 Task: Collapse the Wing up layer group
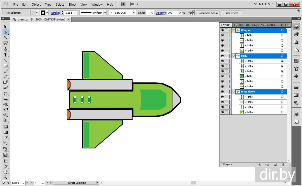pos(233,30)
